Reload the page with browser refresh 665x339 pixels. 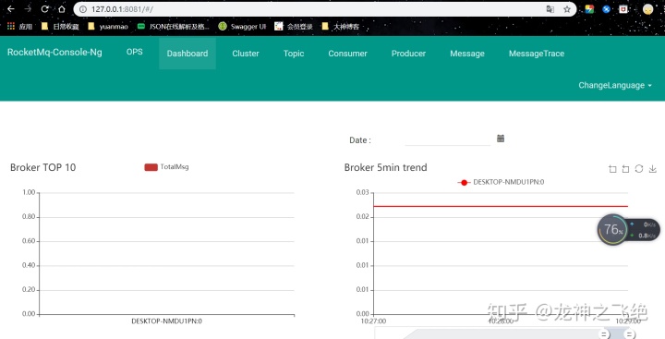pyautogui.click(x=45, y=9)
